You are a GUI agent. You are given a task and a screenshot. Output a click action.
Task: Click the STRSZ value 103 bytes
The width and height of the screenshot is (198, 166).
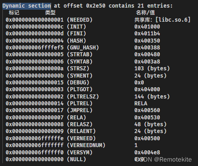point(152,69)
